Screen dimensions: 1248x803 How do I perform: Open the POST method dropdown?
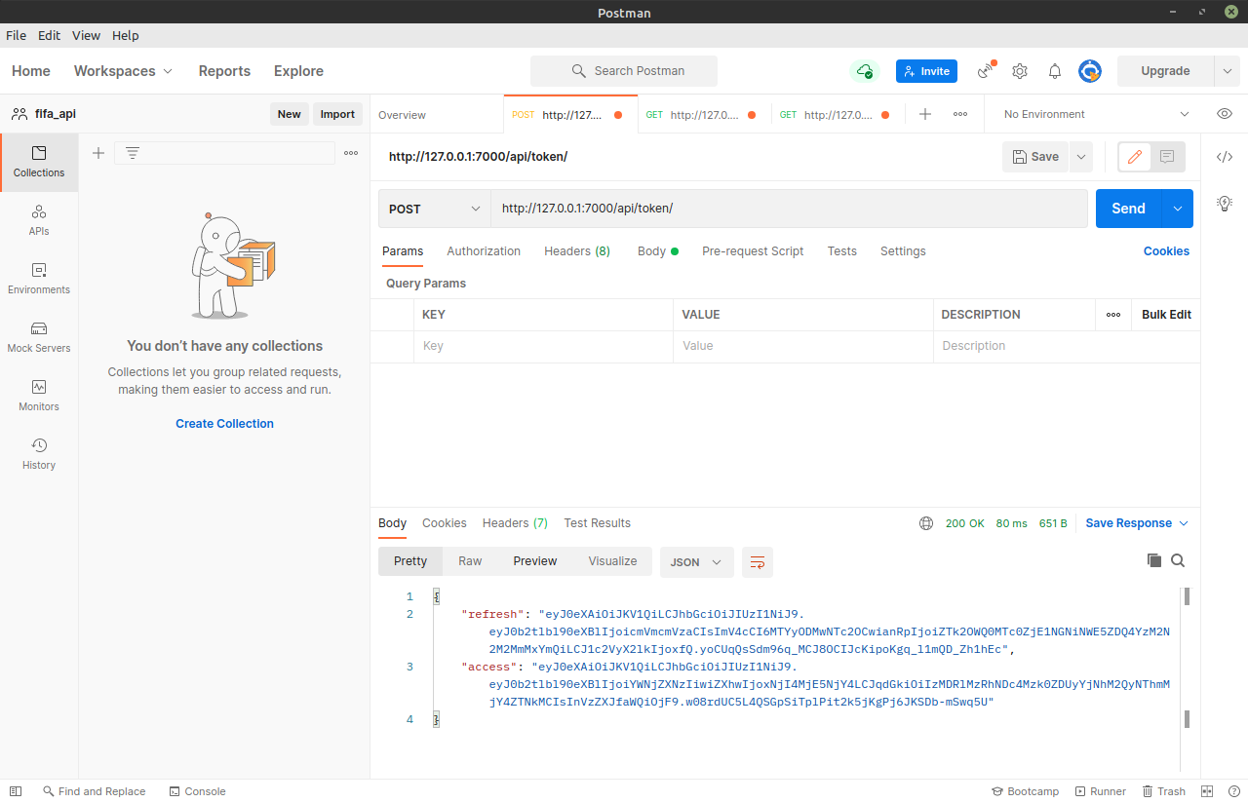(434, 208)
